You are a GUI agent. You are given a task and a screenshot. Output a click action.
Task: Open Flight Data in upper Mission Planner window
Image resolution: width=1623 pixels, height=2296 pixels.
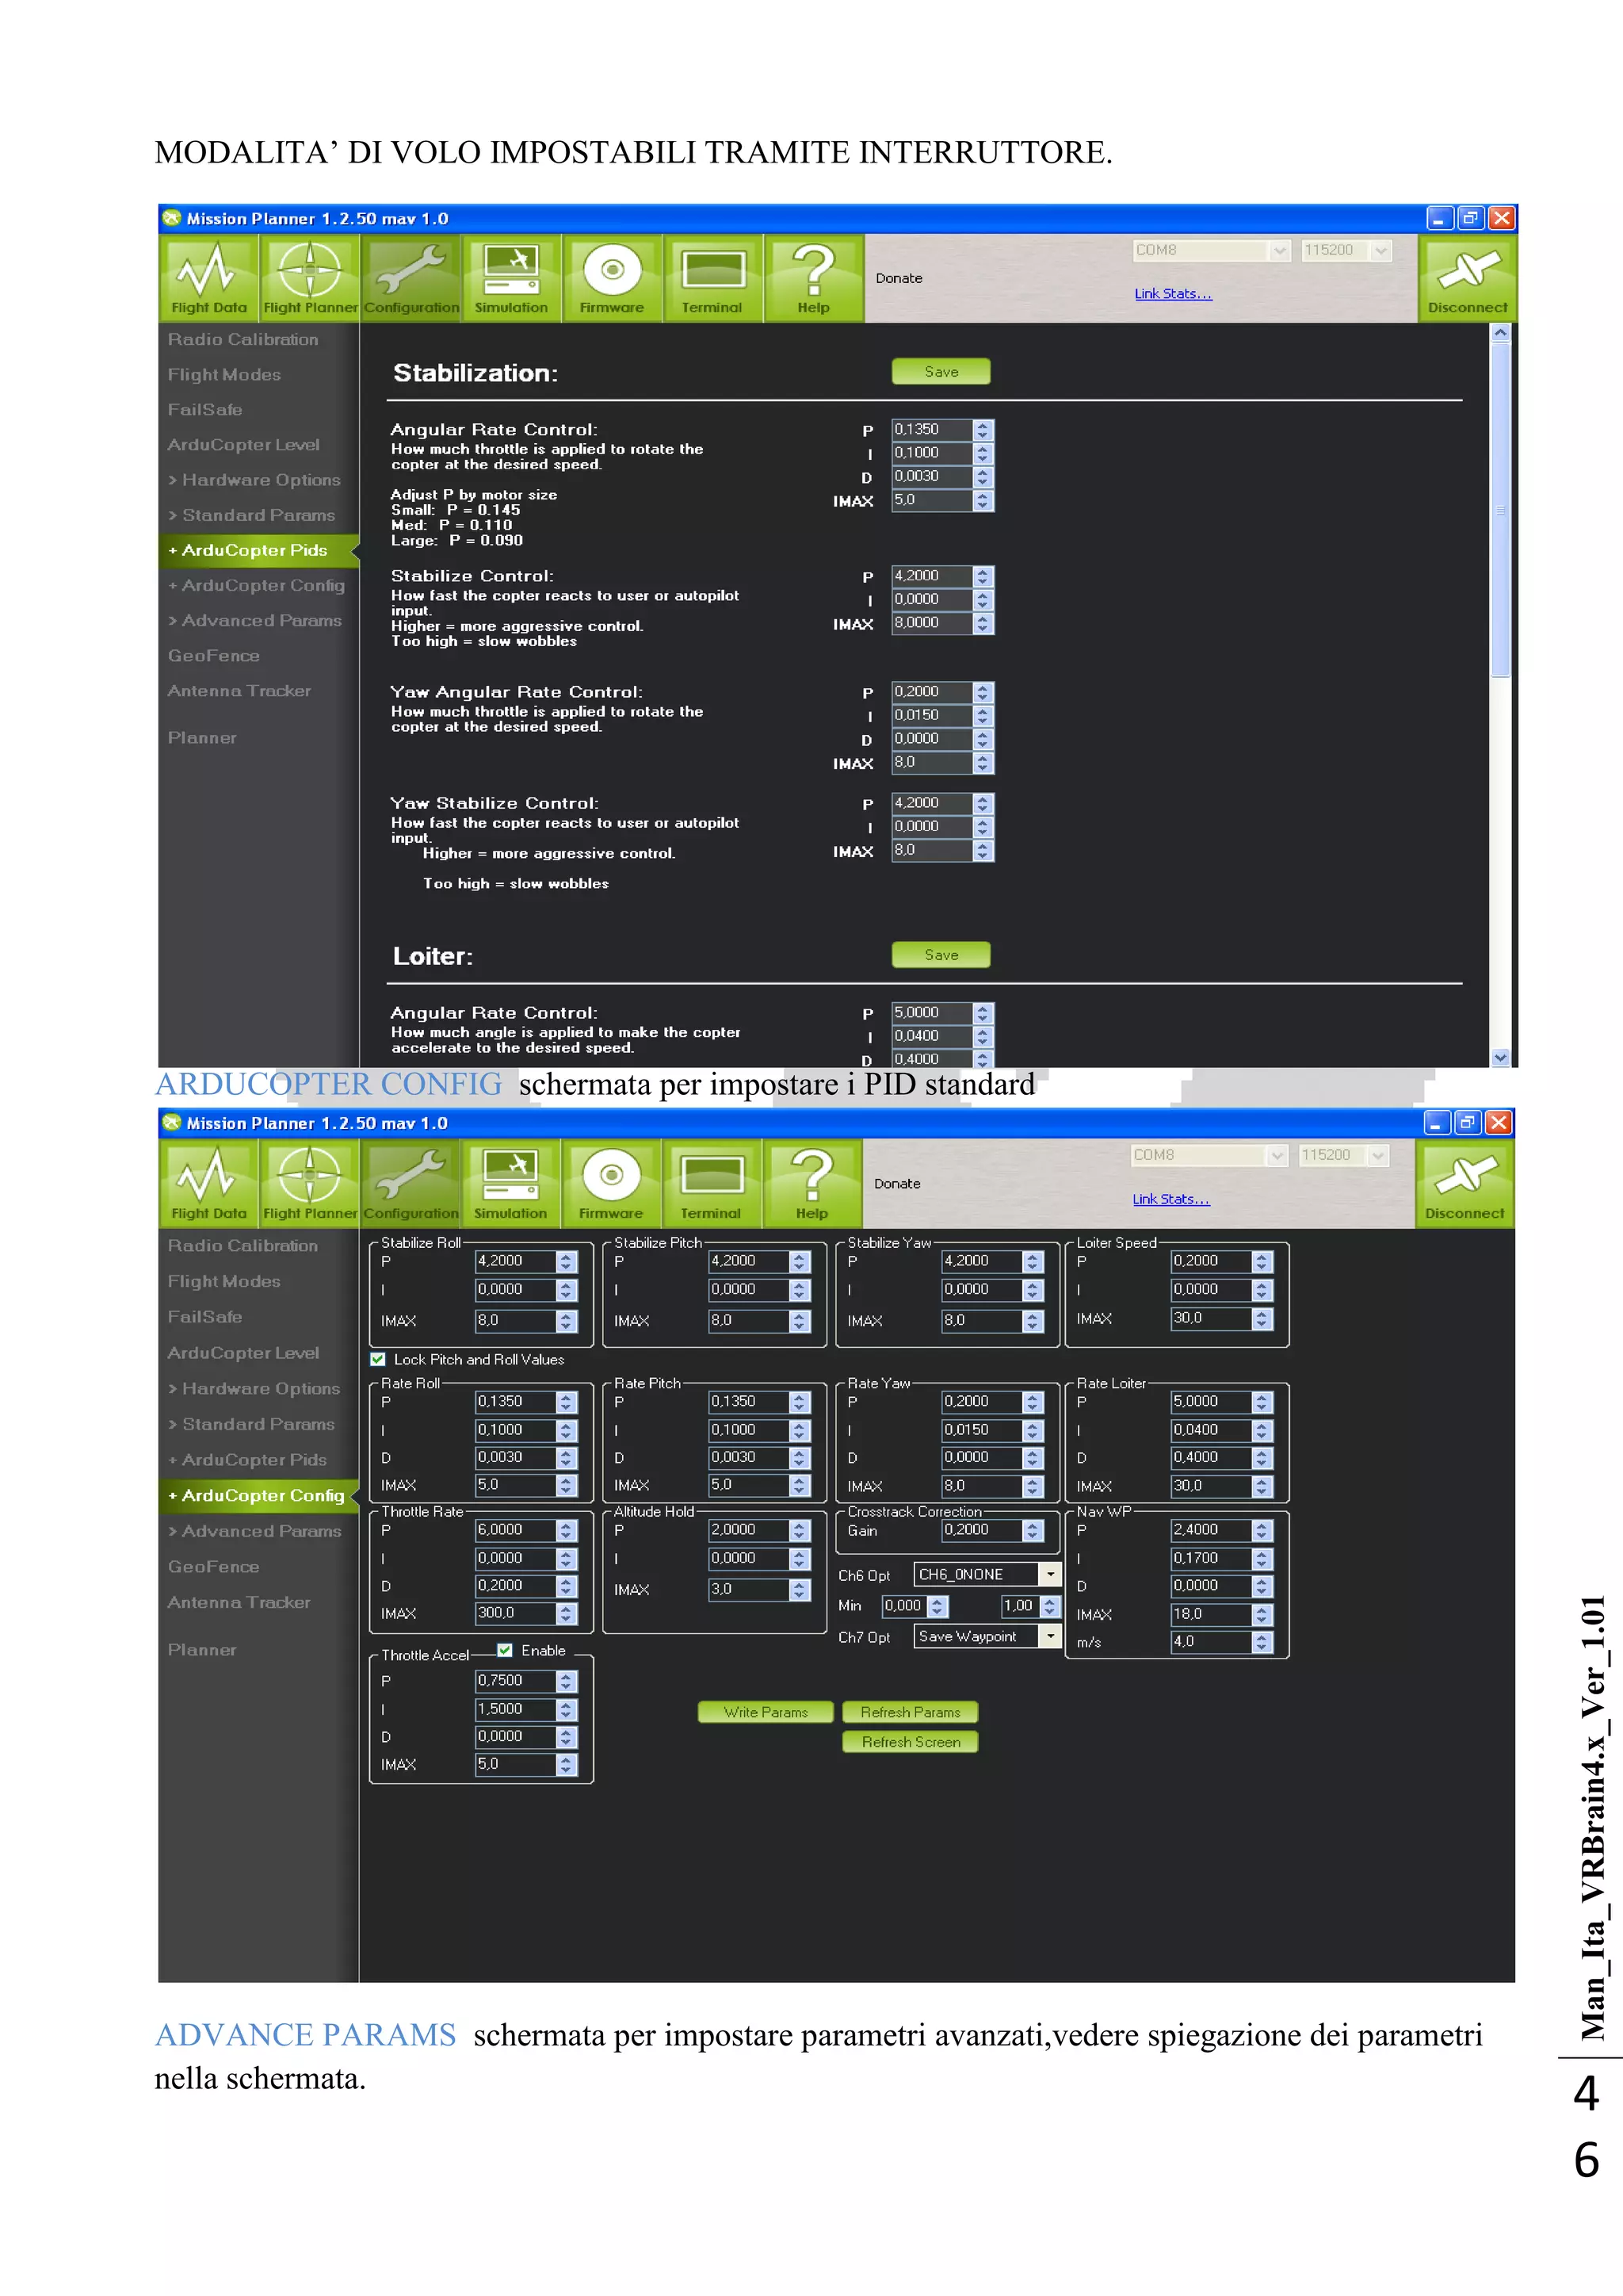click(209, 279)
